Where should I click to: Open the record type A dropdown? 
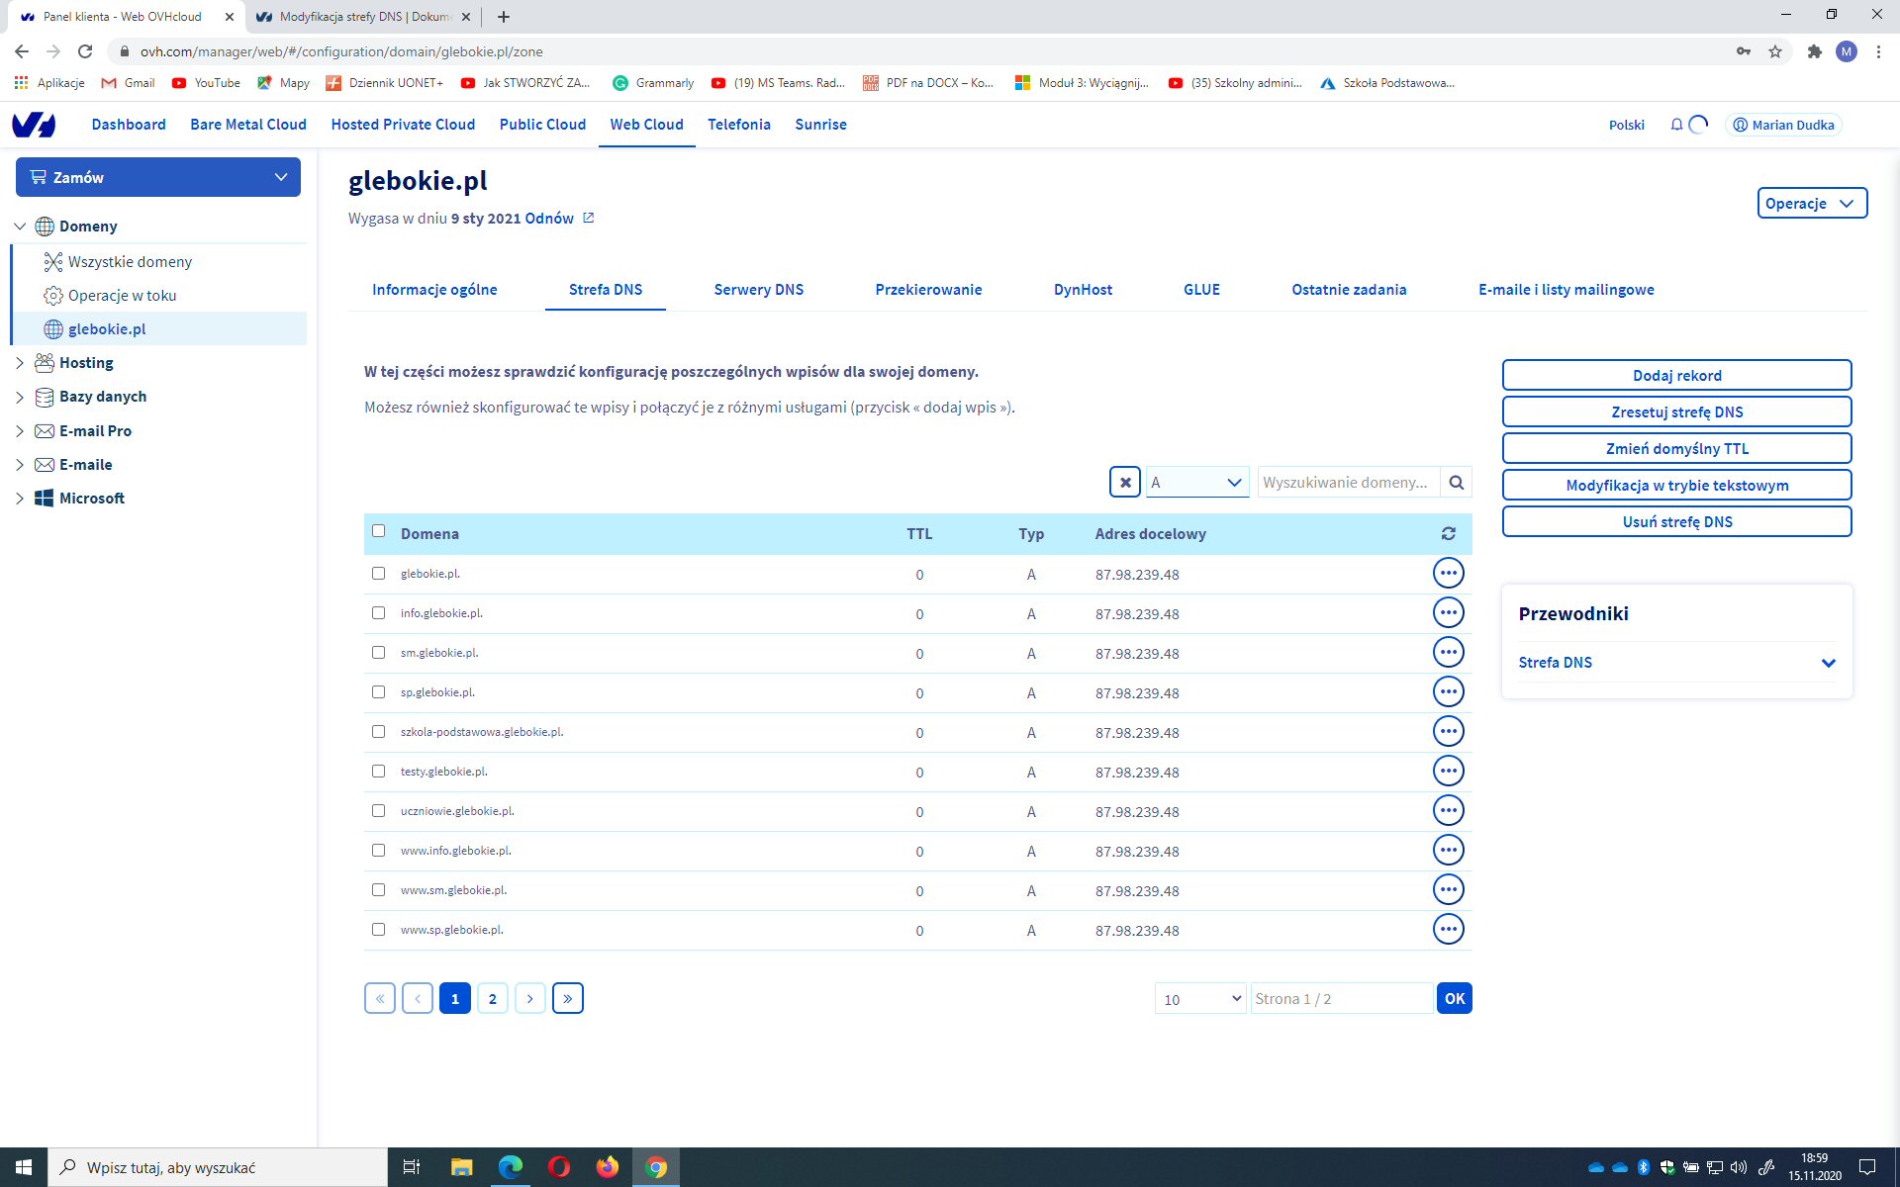[x=1197, y=483]
